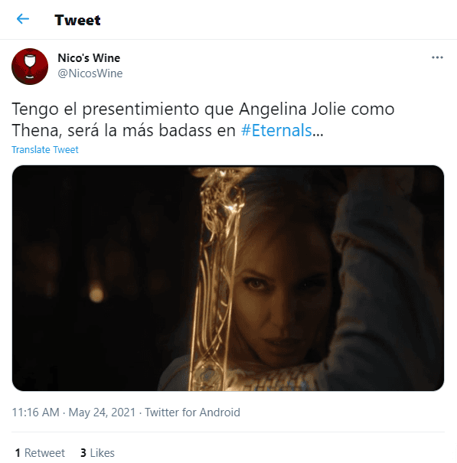The image size is (457, 463).
Task: Follow the #Eternals hashtag
Action: tap(276, 130)
